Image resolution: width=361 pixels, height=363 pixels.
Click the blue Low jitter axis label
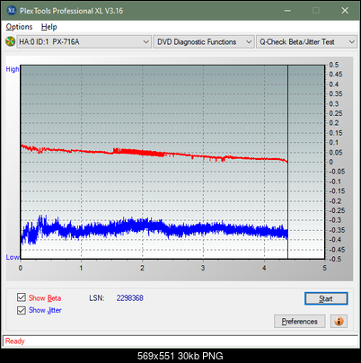point(13,257)
